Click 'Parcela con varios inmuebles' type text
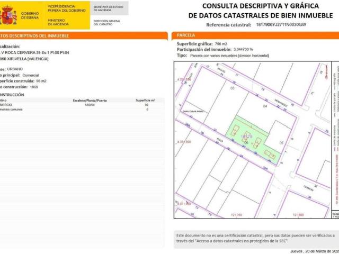 (213, 56)
